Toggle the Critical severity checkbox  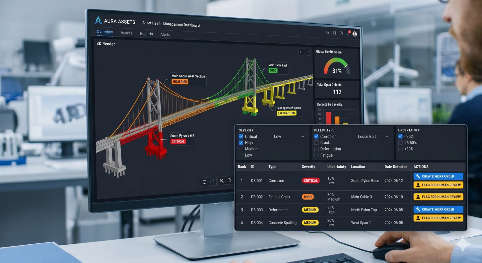[x=241, y=136]
